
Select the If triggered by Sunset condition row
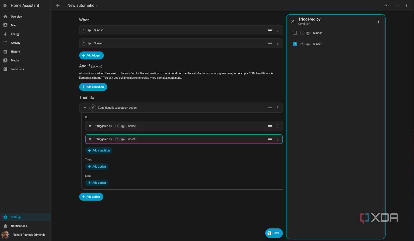(184, 139)
